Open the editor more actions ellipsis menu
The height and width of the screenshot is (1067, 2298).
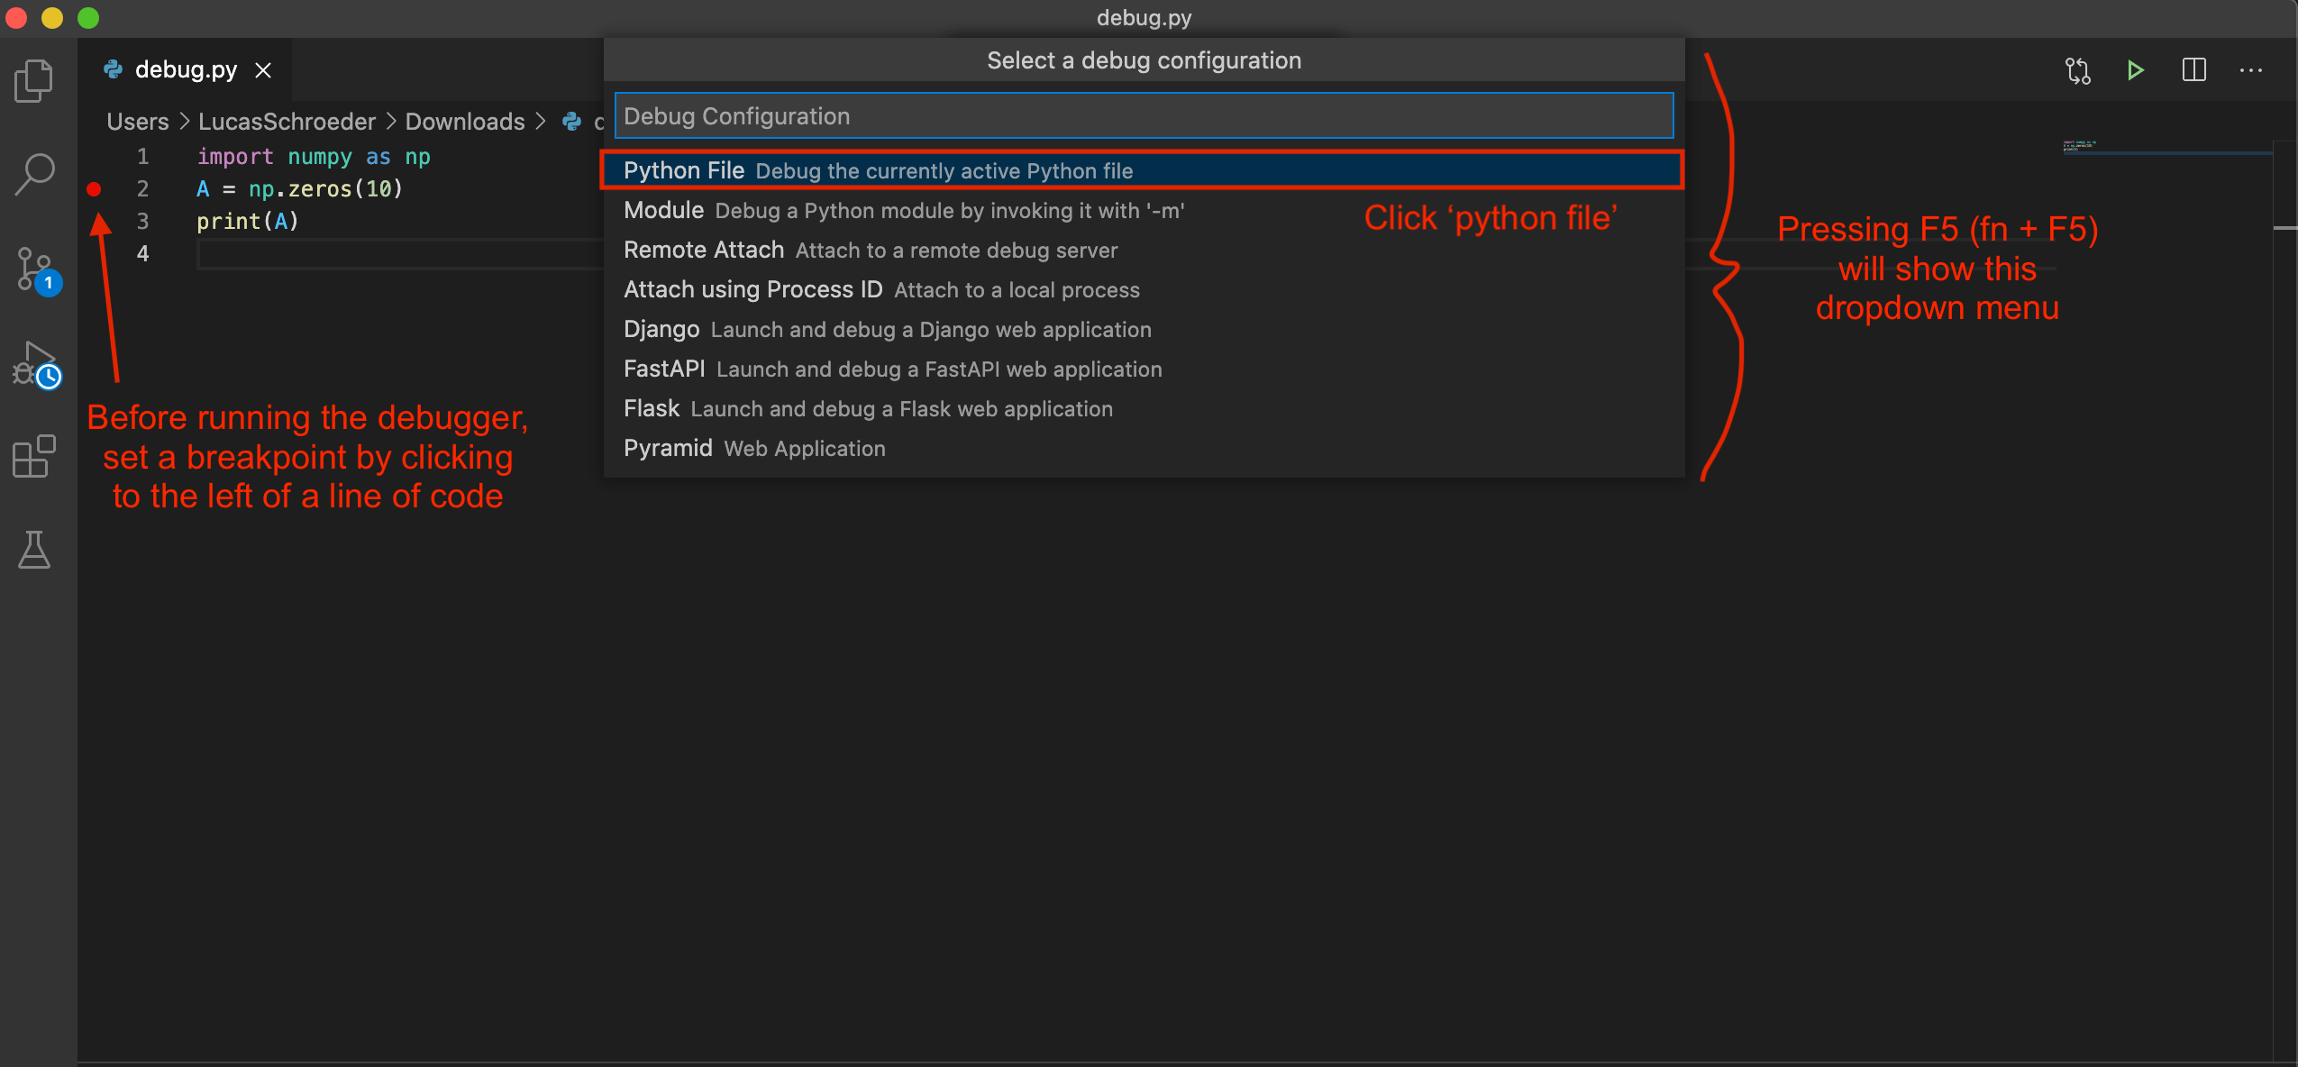click(2252, 70)
